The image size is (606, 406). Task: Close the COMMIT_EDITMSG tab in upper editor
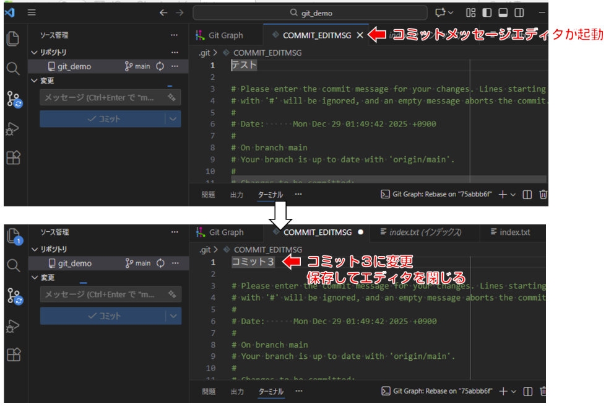pyautogui.click(x=360, y=35)
